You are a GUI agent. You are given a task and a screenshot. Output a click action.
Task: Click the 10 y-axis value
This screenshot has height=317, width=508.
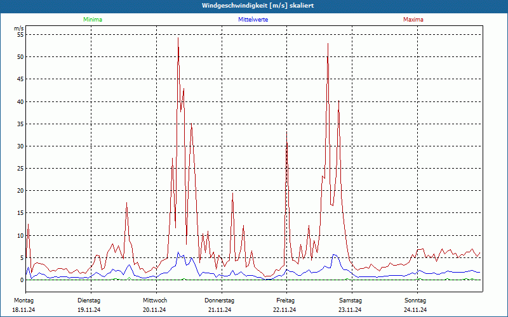pos(21,235)
